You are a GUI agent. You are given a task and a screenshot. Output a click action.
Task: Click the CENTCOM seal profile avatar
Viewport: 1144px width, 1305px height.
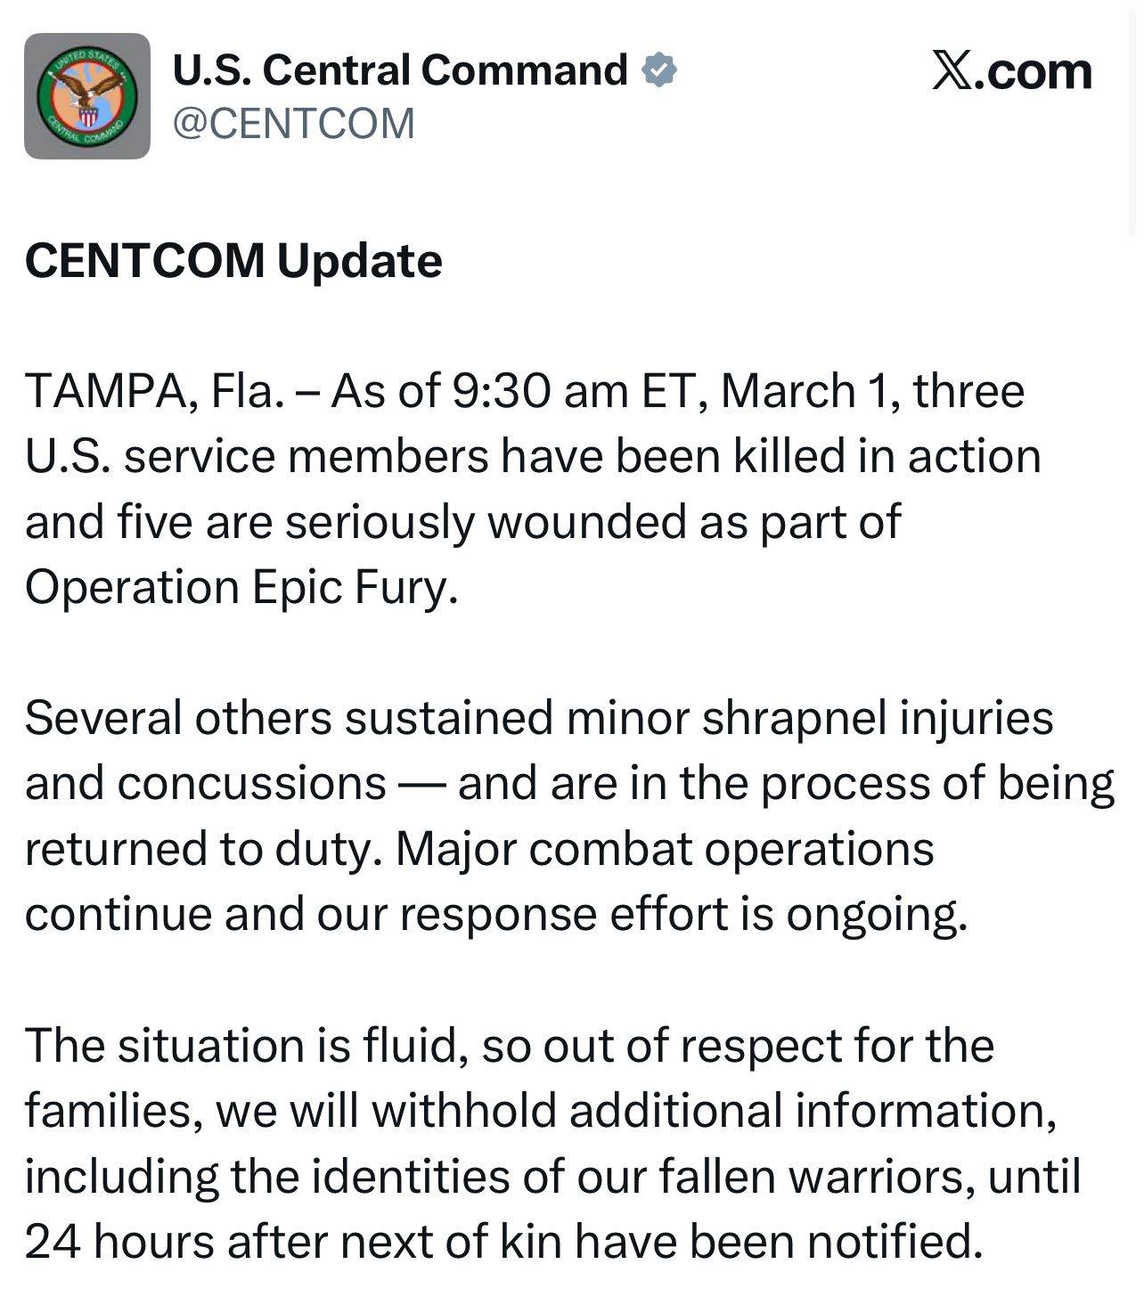pyautogui.click(x=86, y=96)
